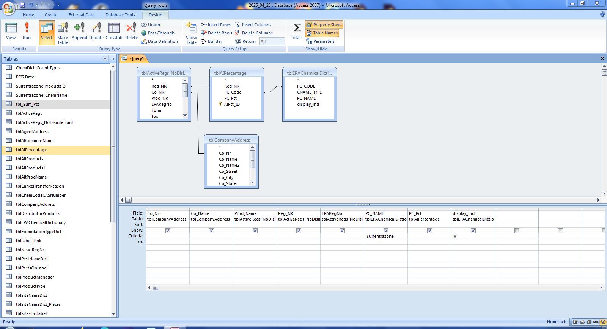Uncheck Show box for Co_Nr column

pos(168,230)
